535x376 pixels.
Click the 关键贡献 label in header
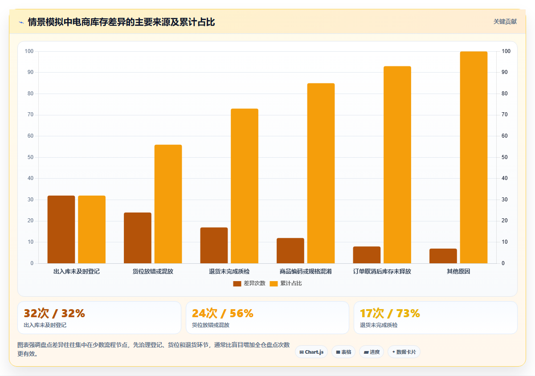[505, 21]
